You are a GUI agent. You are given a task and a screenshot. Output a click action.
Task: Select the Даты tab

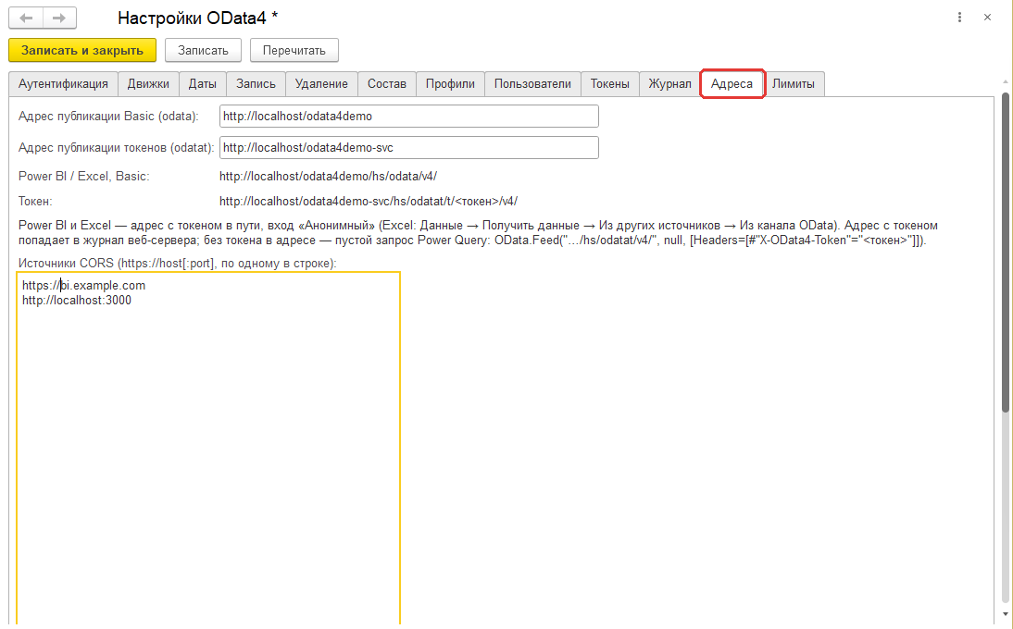(x=202, y=84)
